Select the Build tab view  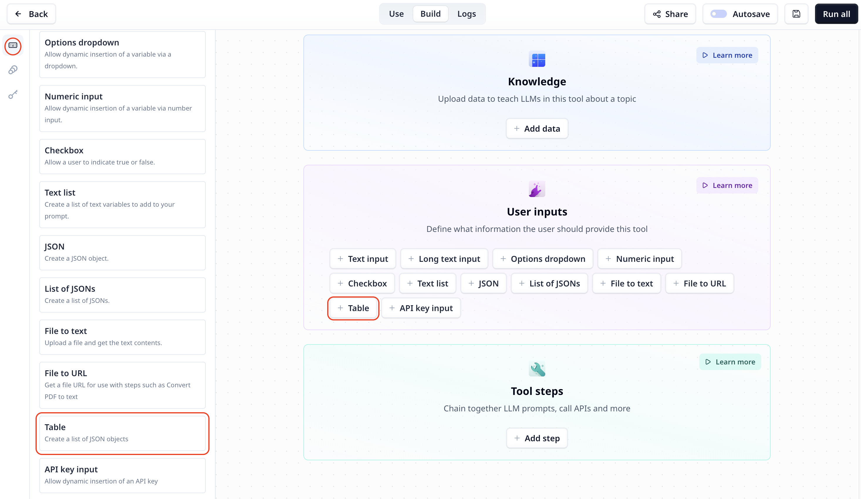430,14
